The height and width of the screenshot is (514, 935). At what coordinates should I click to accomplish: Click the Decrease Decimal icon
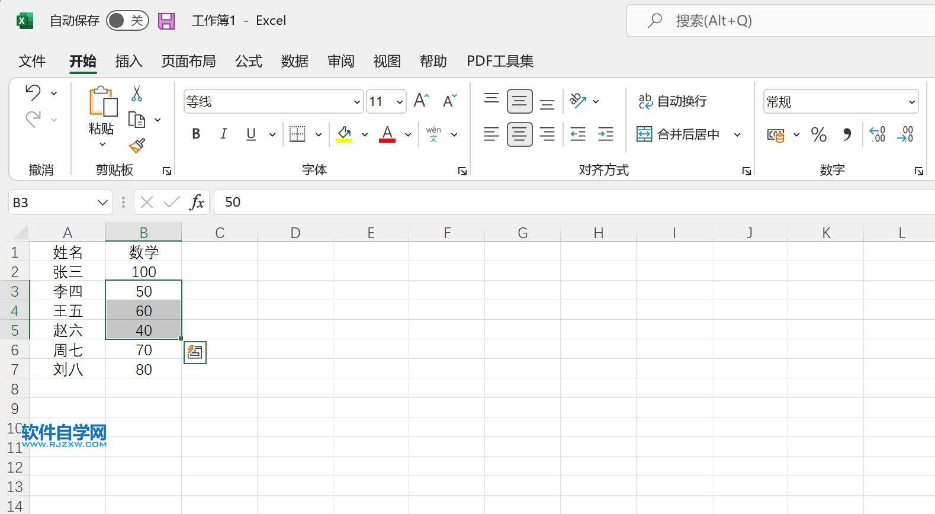click(905, 134)
